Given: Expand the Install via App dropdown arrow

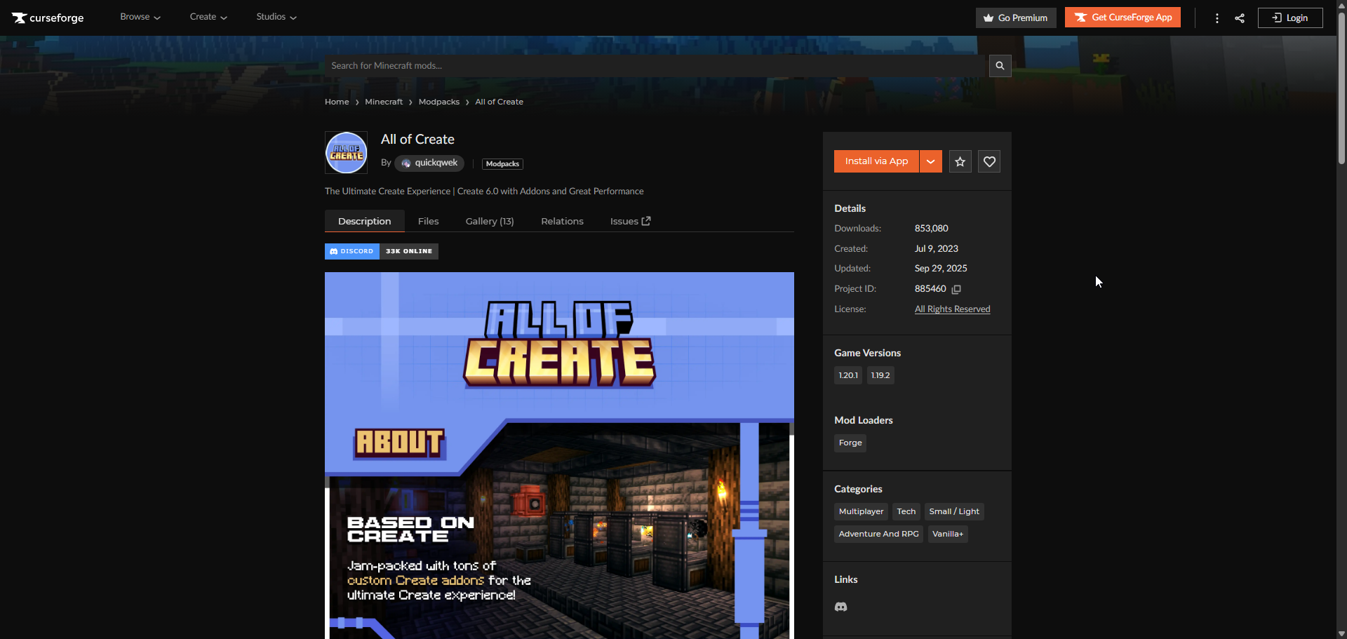Looking at the screenshot, I should (x=930, y=162).
